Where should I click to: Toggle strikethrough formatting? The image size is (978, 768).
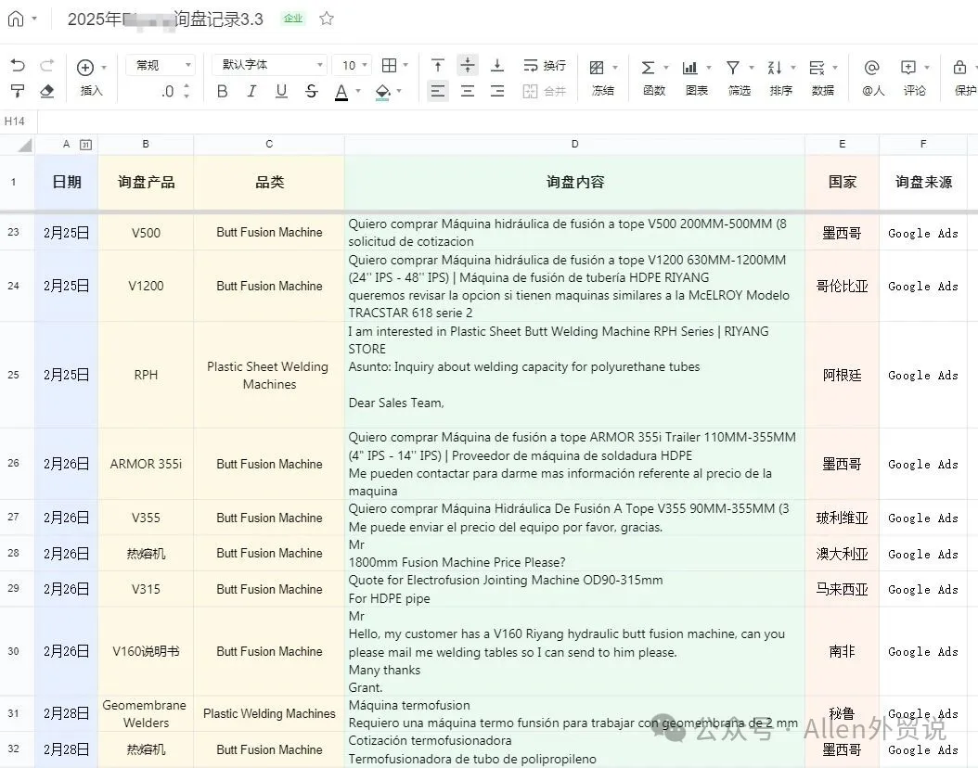(x=311, y=91)
